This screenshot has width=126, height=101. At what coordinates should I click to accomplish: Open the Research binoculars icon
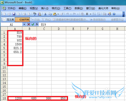[39, 14]
